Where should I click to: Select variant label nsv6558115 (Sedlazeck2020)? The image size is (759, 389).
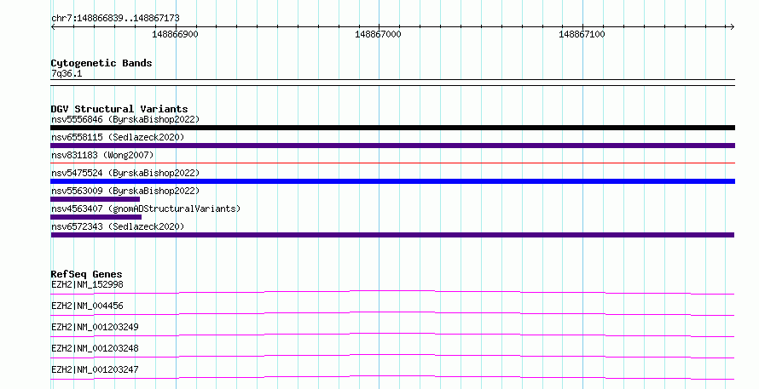pyautogui.click(x=118, y=137)
